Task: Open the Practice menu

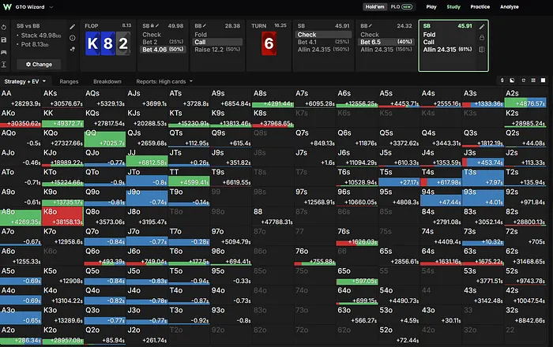Action: pyautogui.click(x=480, y=6)
